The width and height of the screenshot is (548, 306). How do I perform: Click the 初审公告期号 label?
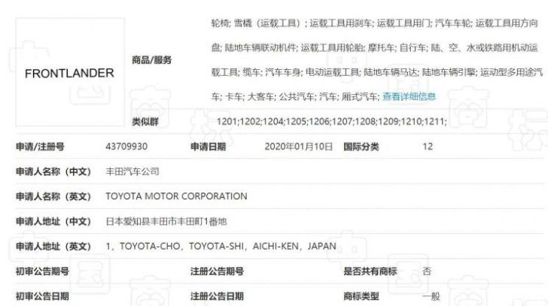[42, 271]
